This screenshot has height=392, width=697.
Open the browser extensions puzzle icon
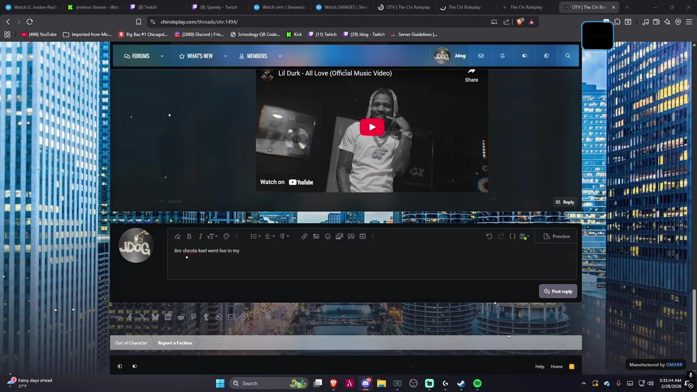(x=617, y=22)
